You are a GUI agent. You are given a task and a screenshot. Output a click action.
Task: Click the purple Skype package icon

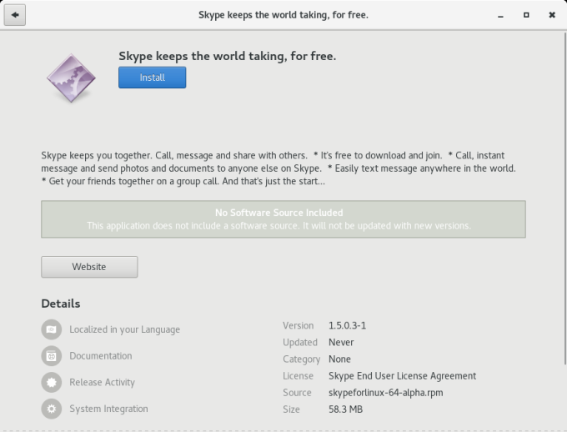[x=71, y=78]
